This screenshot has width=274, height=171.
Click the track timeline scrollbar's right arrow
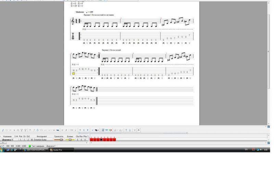click(x=266, y=143)
